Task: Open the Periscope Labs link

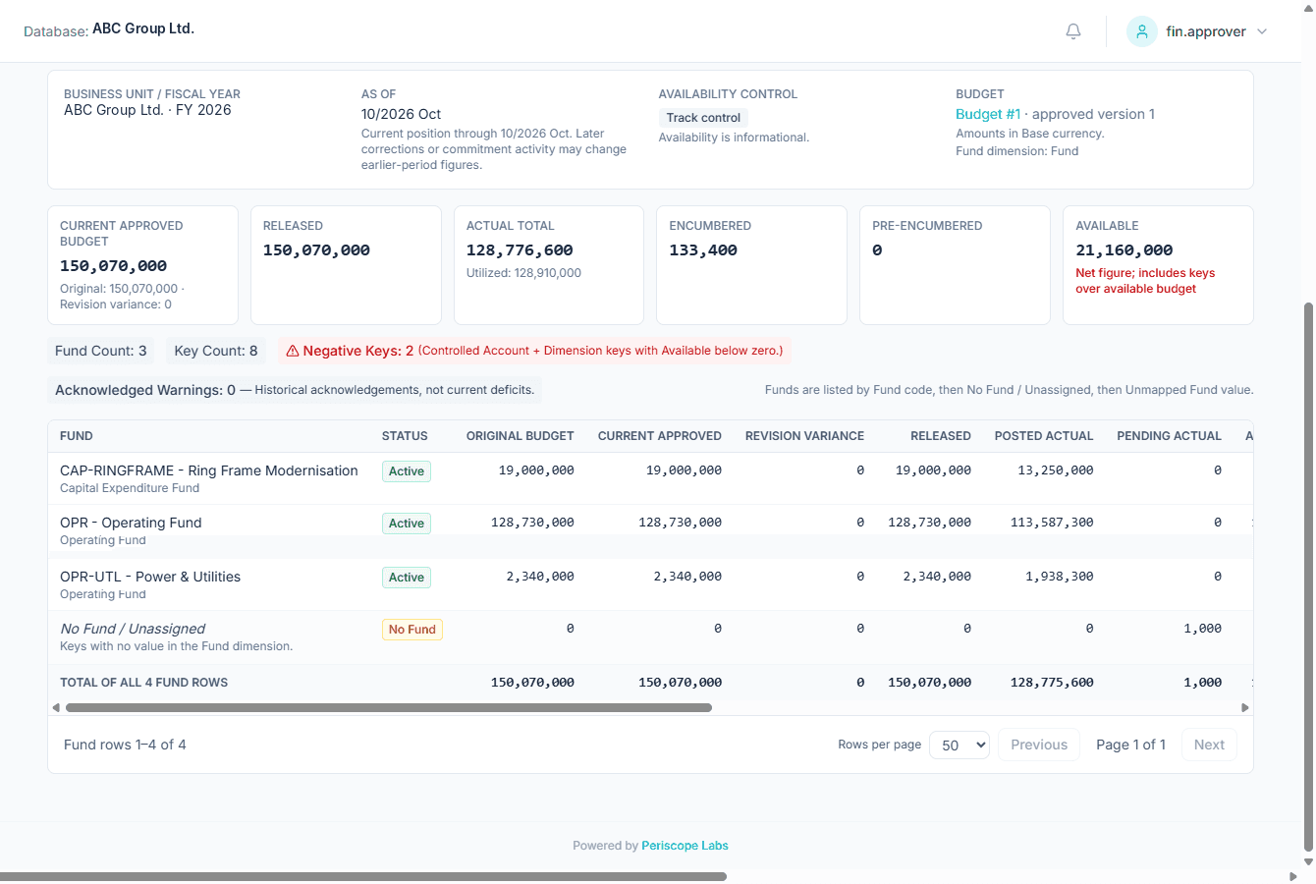Action: point(685,846)
